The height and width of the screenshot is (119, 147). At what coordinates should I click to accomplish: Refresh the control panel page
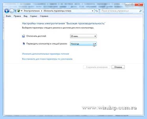[97, 11]
